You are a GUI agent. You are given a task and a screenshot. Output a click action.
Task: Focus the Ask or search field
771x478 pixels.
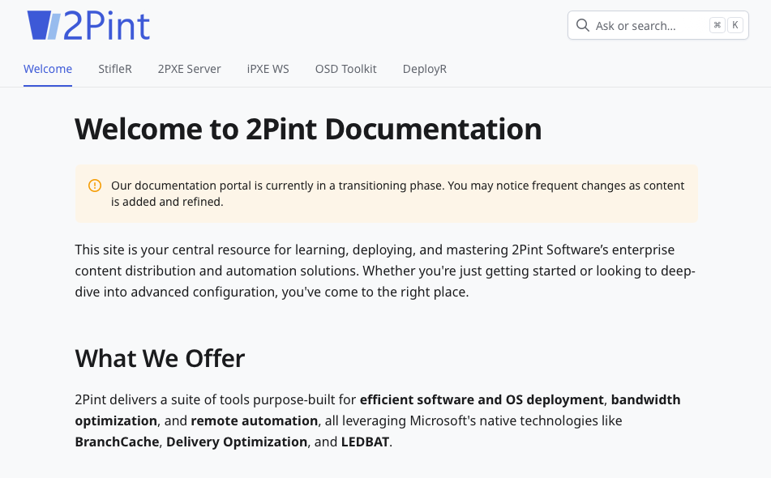658,26
